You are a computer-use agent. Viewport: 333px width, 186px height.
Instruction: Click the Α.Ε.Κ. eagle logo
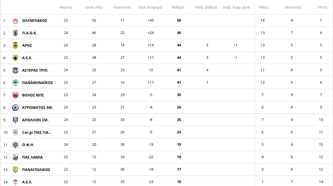pyautogui.click(x=15, y=58)
